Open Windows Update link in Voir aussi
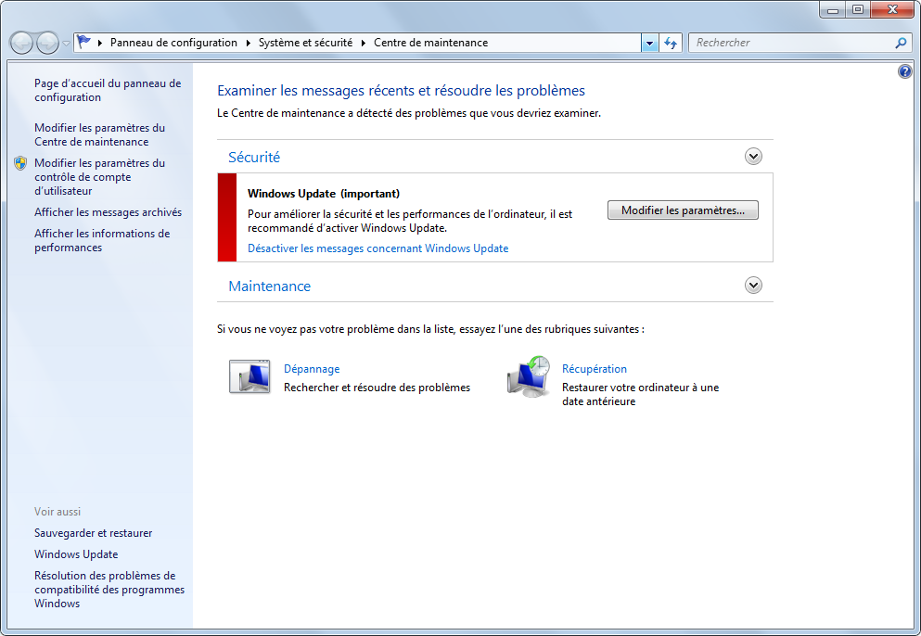921x636 pixels. coord(76,554)
